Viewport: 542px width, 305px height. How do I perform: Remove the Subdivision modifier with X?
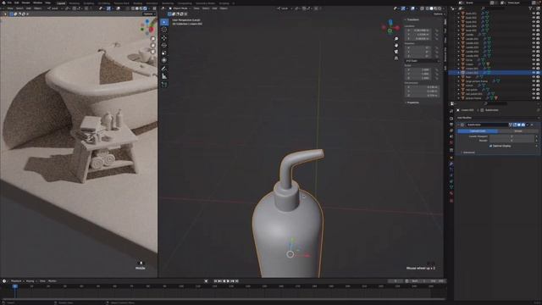click(x=532, y=125)
